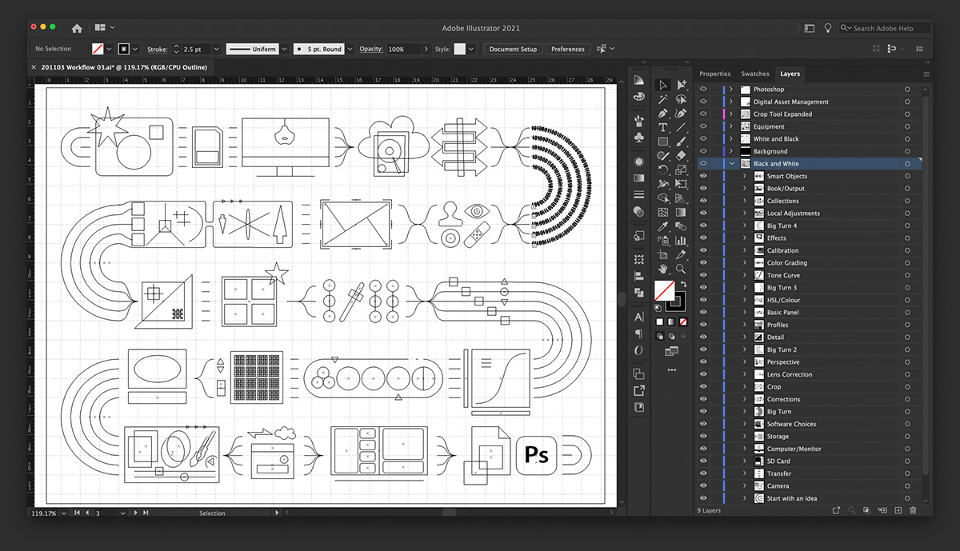Click the Preferences button
Viewport: 960px width, 551px height.
568,49
